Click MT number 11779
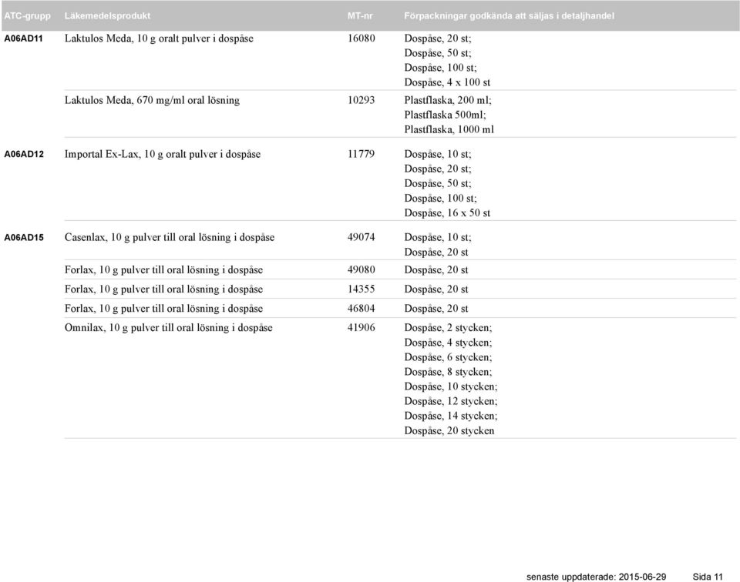This screenshot has width=740, height=582. [362, 154]
